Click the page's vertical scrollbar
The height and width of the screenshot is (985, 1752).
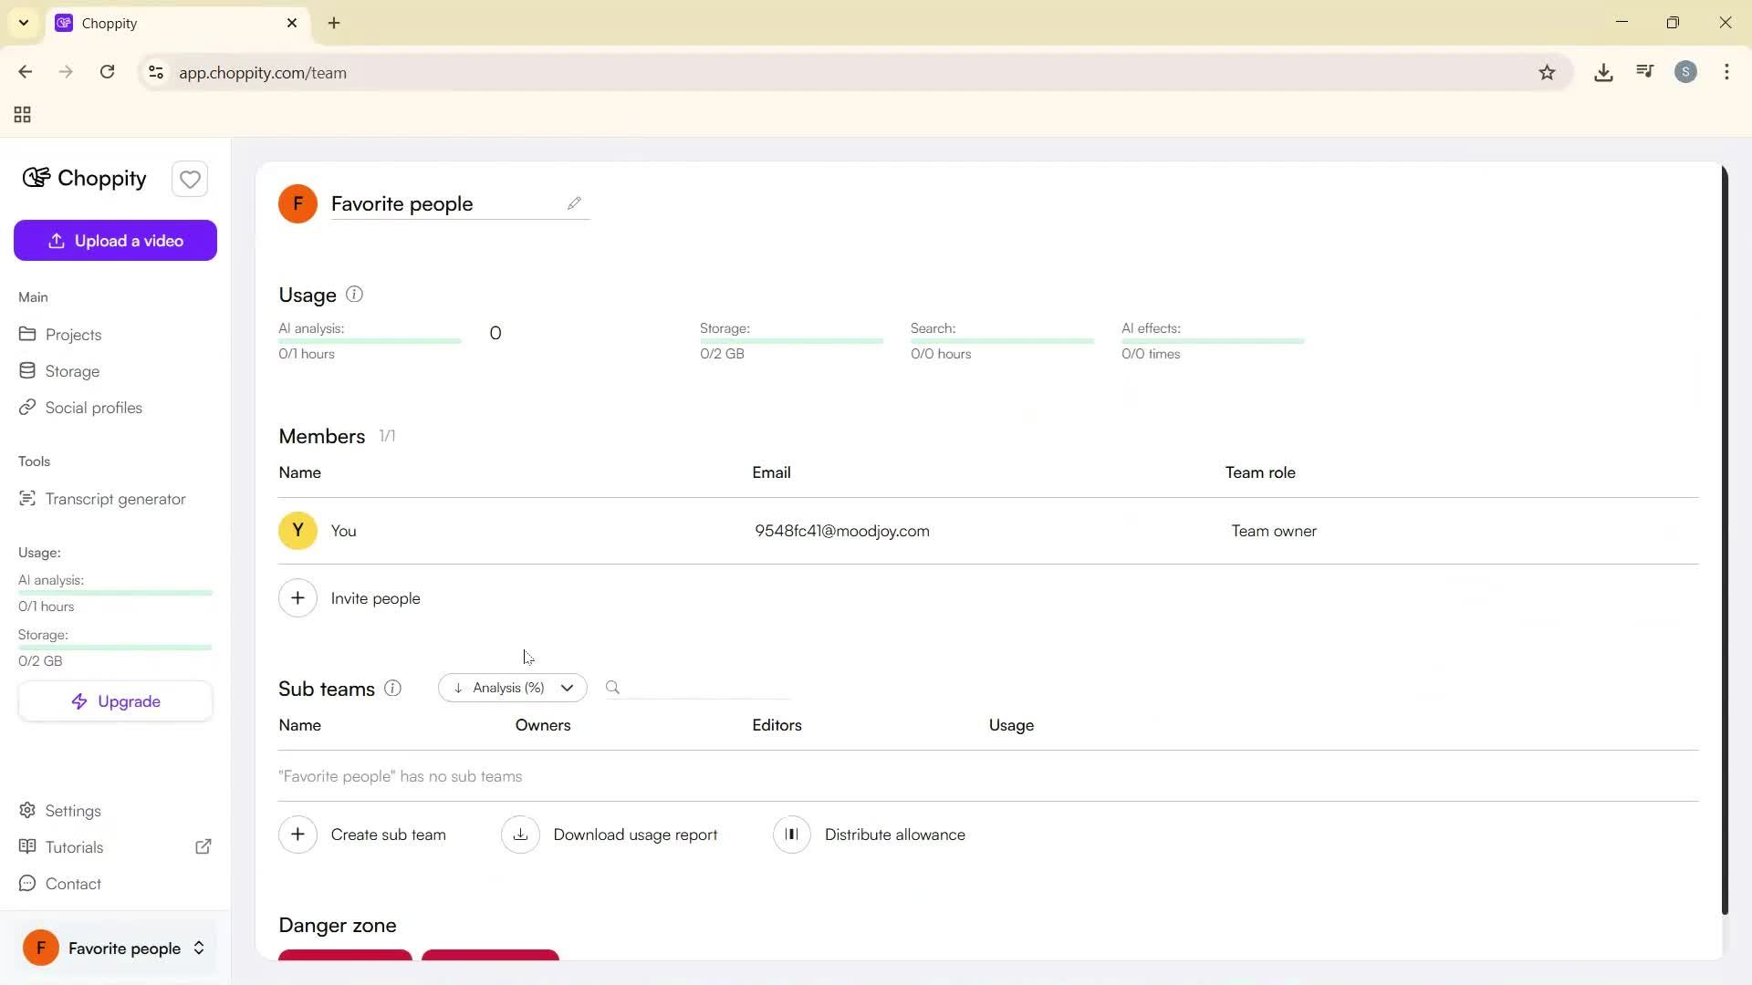[1724, 538]
